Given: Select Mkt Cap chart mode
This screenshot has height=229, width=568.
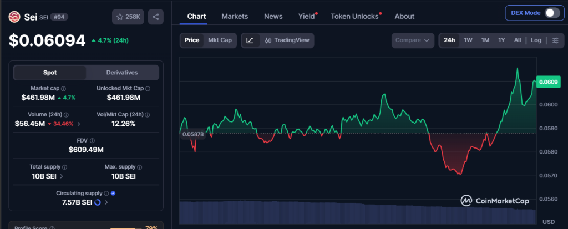Looking at the screenshot, I should [220, 40].
